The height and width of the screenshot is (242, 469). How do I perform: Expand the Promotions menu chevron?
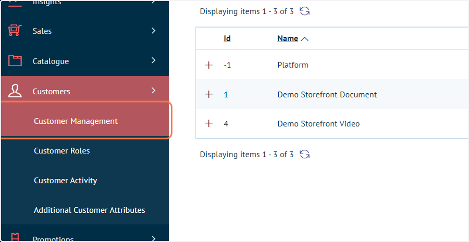tap(154, 238)
